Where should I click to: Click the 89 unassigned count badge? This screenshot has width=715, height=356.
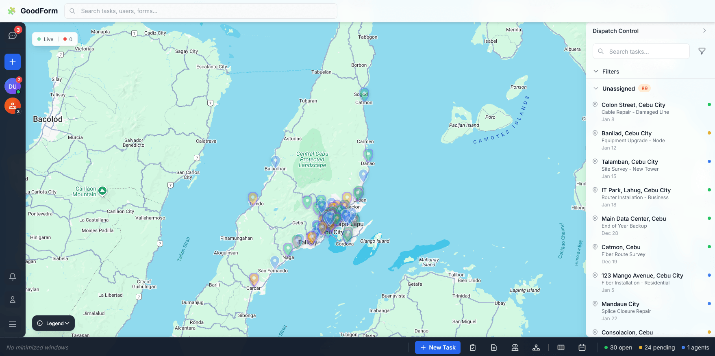coord(644,89)
